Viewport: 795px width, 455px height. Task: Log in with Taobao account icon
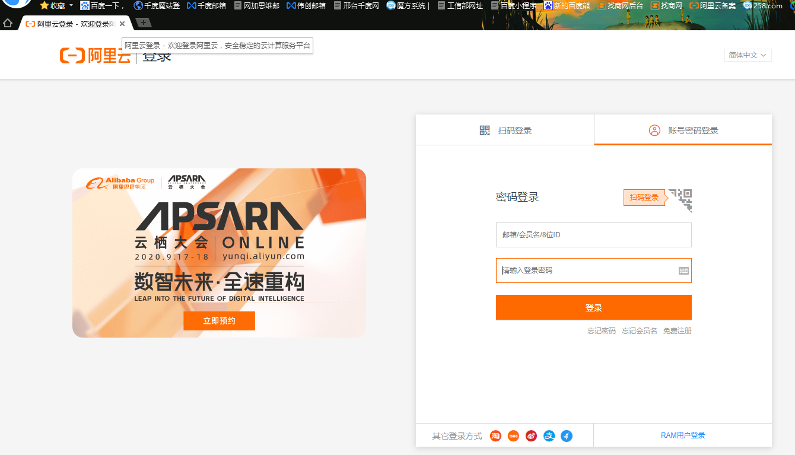495,436
